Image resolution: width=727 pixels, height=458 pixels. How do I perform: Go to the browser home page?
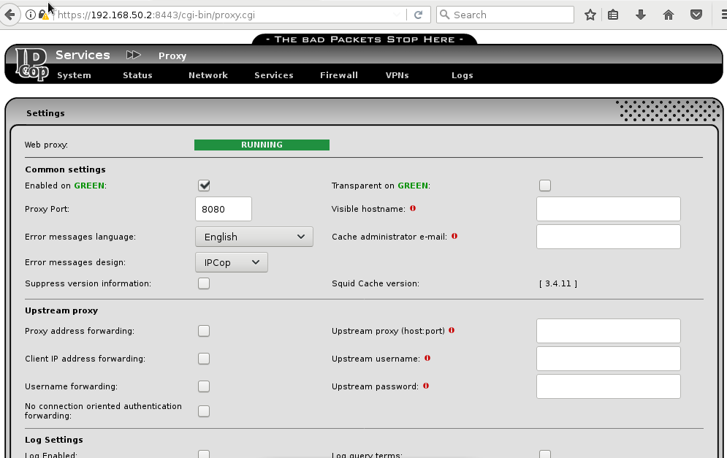[668, 14]
